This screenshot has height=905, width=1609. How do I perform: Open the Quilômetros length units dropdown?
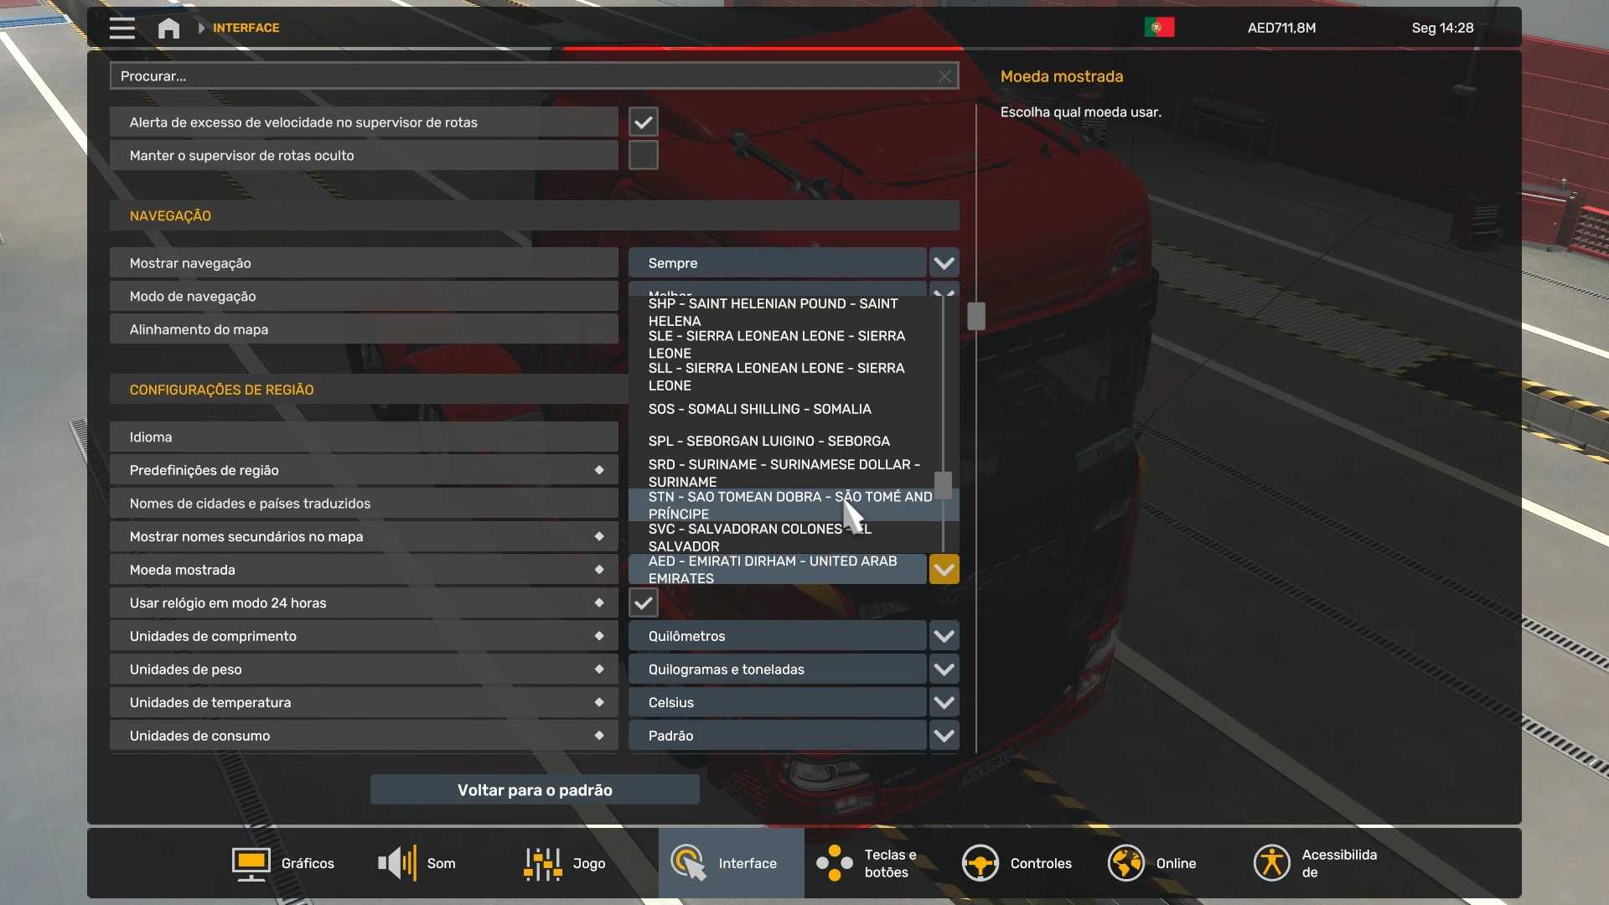[944, 636]
